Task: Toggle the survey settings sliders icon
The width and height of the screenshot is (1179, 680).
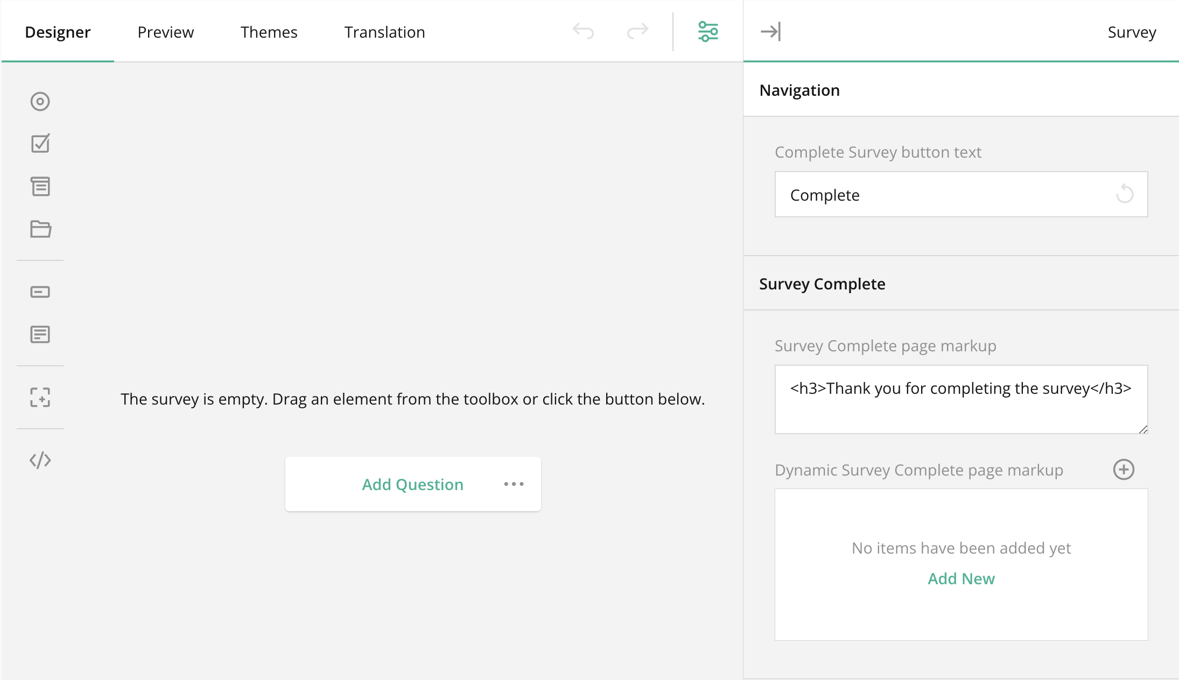Action: pyautogui.click(x=708, y=32)
